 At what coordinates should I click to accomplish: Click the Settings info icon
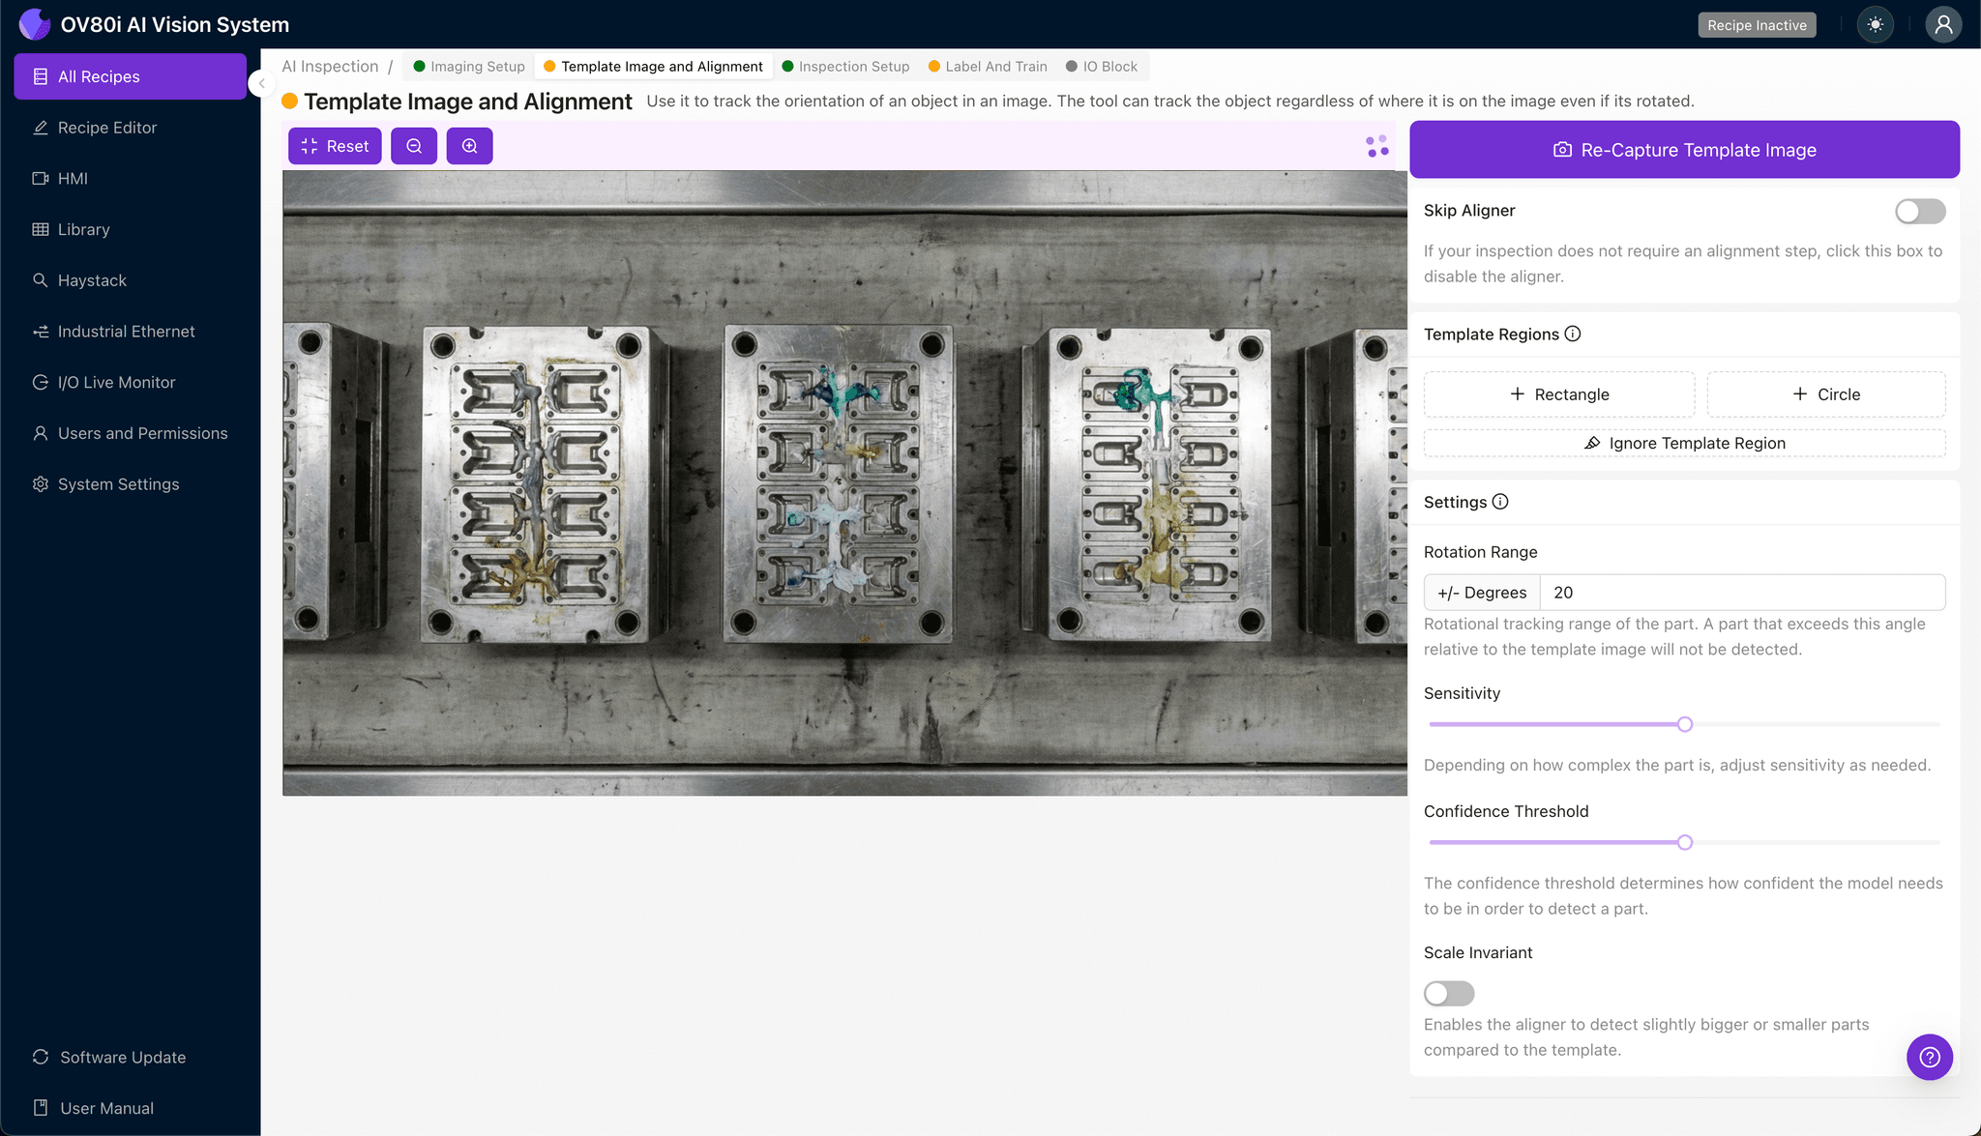click(x=1500, y=502)
